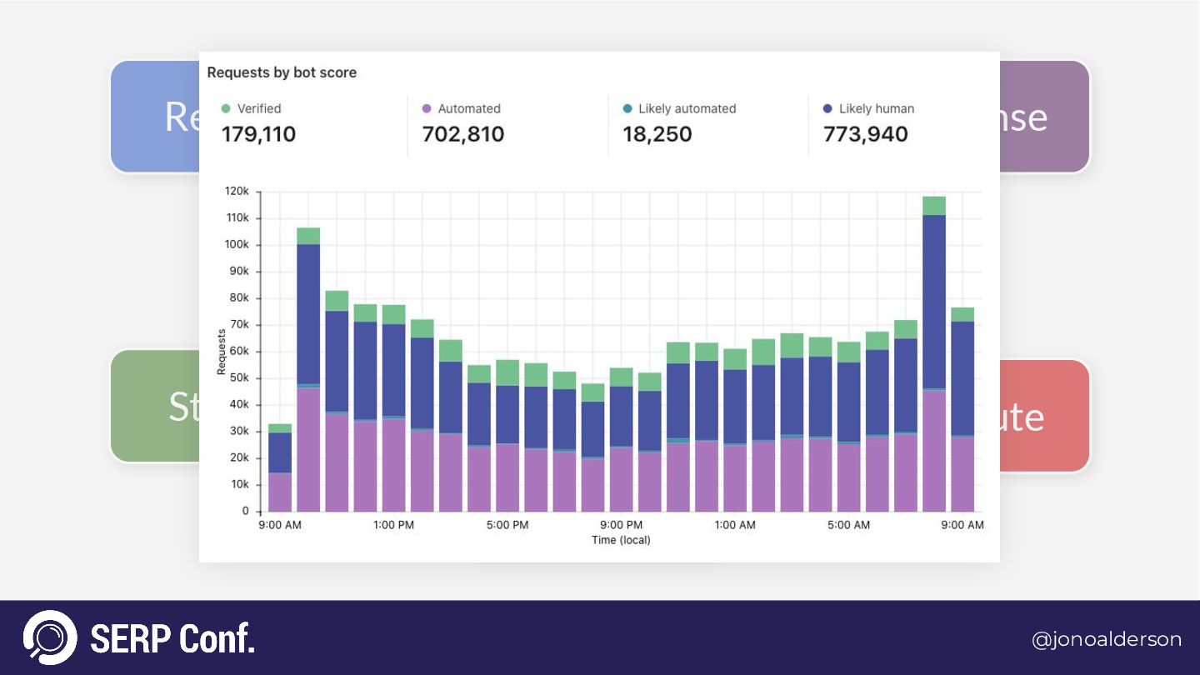Click the tallest bar in the chart
The image size is (1200, 675).
[933, 354]
